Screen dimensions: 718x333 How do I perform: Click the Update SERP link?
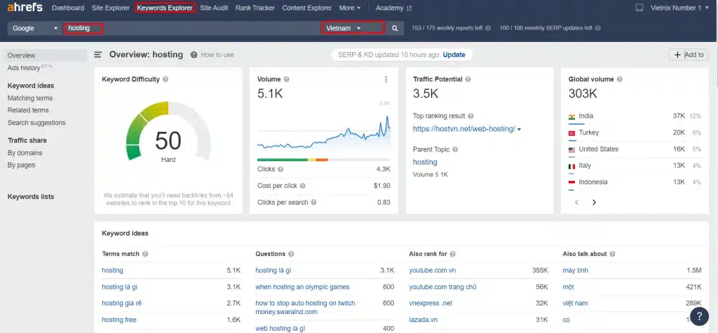coord(454,55)
